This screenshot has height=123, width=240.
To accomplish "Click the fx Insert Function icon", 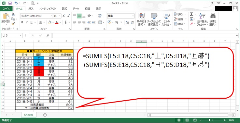I will pos(48,35).
